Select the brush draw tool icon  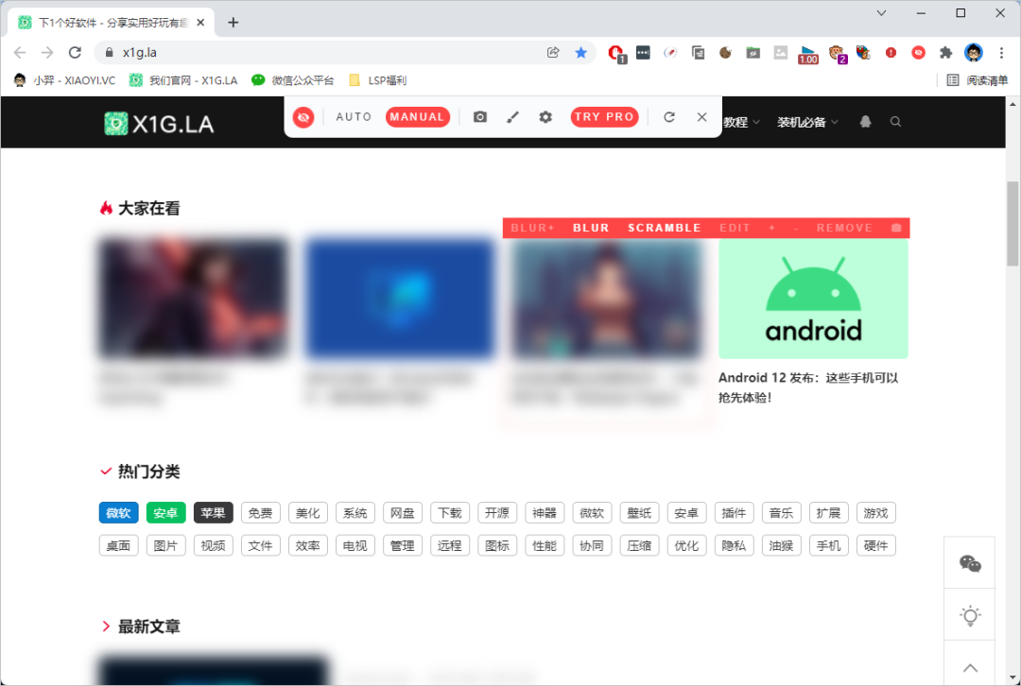point(513,117)
